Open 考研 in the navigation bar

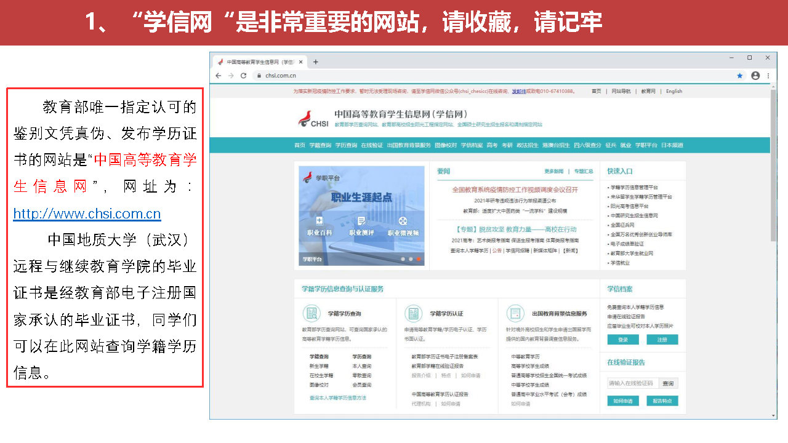pyautogui.click(x=507, y=145)
